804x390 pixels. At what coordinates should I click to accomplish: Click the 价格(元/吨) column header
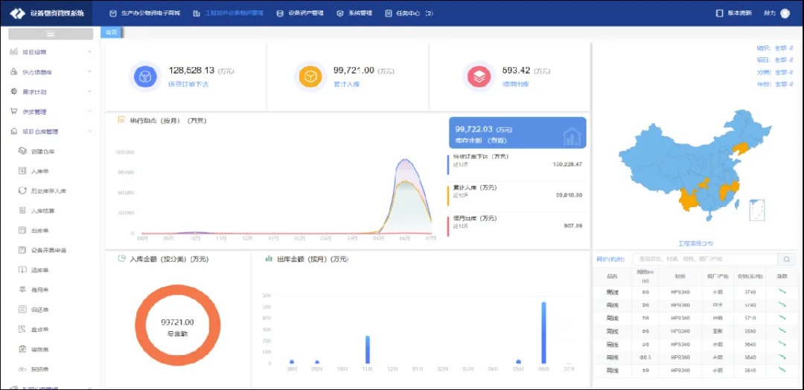pos(750,276)
